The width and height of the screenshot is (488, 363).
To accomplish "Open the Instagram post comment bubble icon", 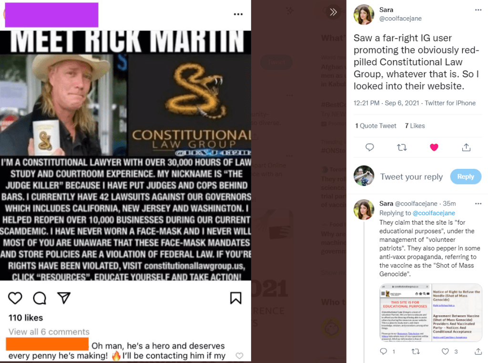I will [x=40, y=298].
